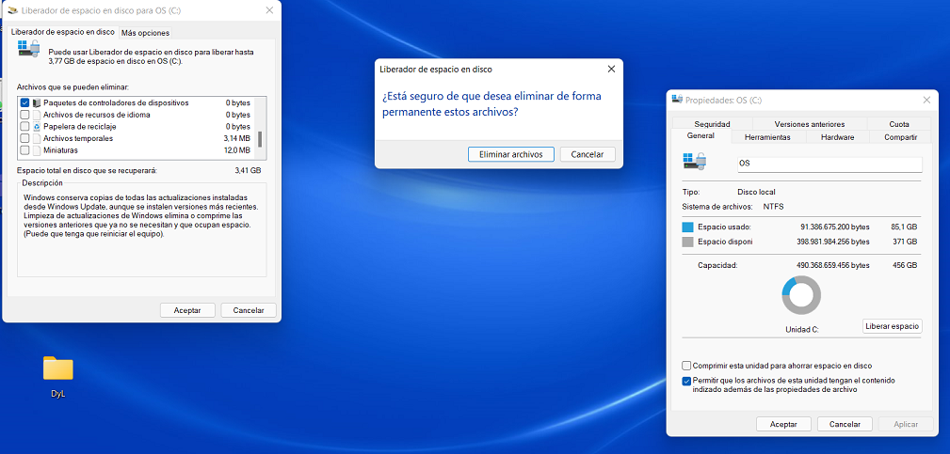Screen dimensions: 950x454
Task: Click the file icon for Miniaturas
Action: pyautogui.click(x=37, y=149)
